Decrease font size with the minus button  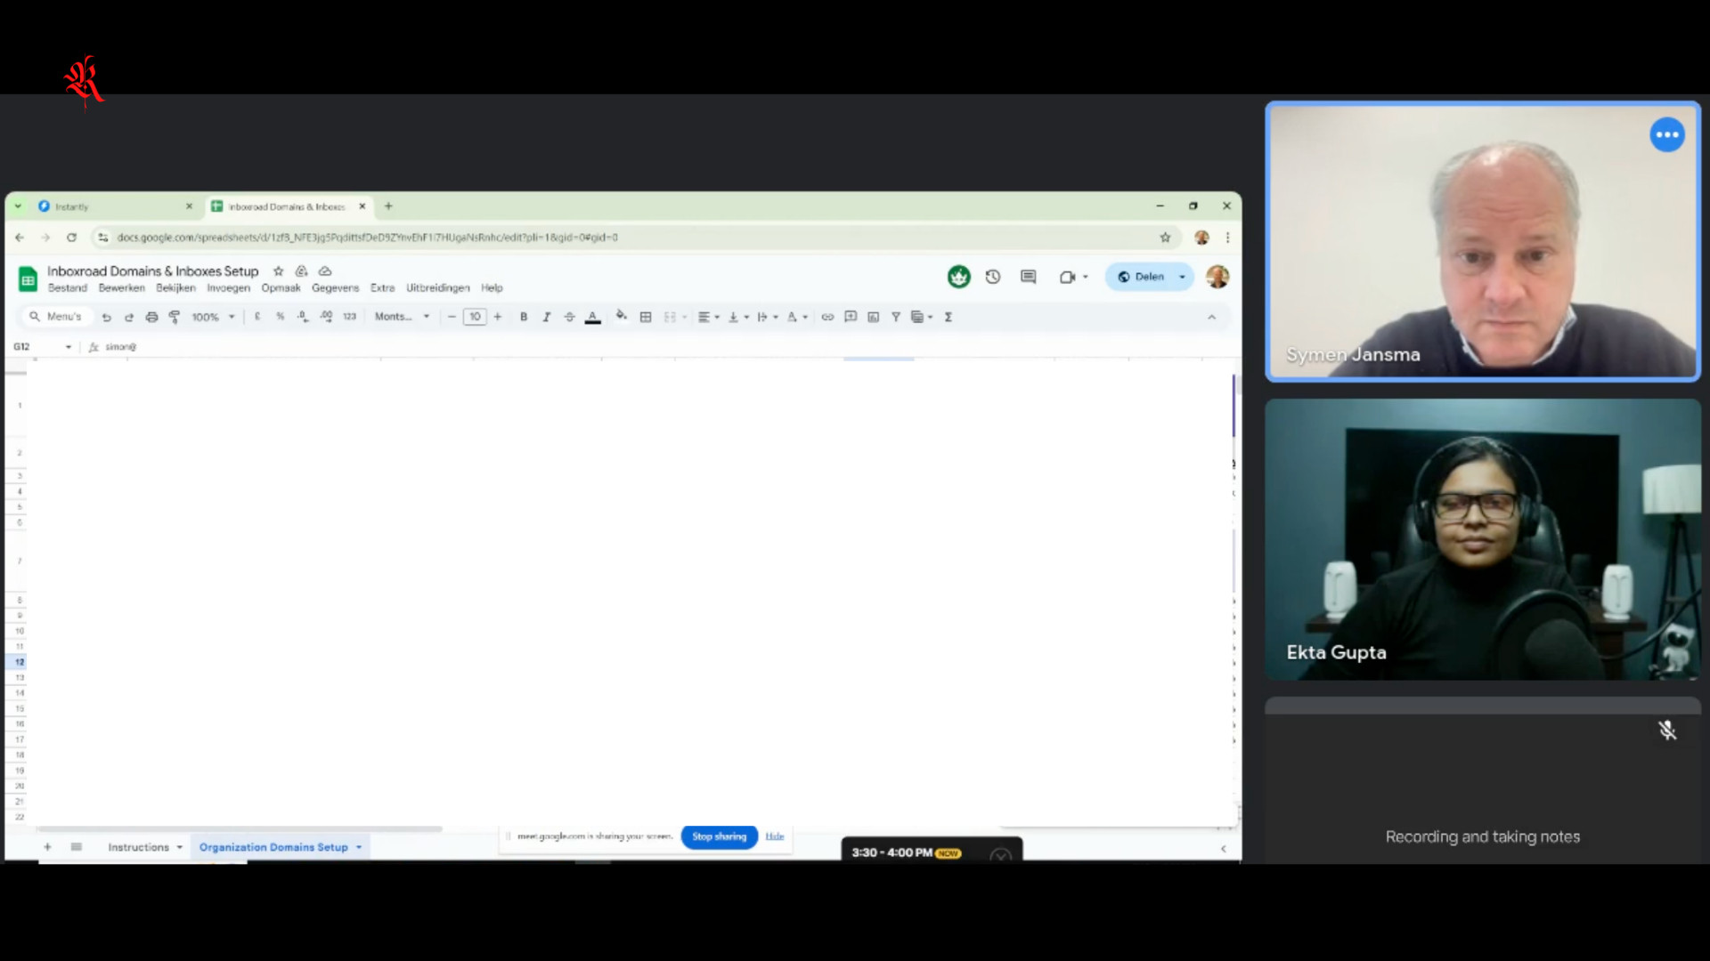pos(452,317)
